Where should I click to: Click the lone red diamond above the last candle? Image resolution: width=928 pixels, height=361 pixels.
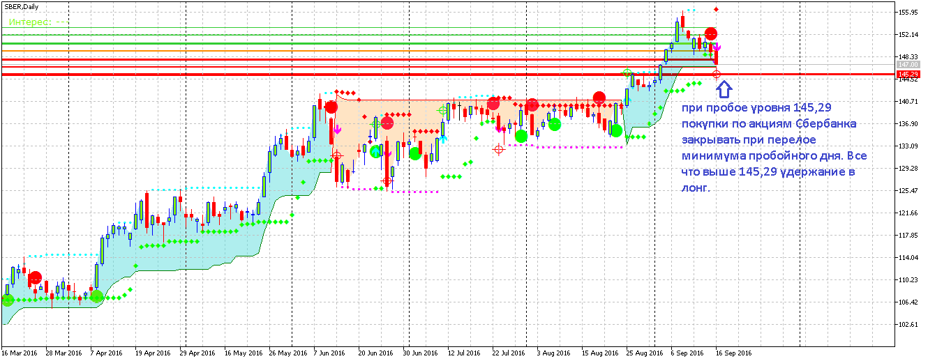pos(717,9)
